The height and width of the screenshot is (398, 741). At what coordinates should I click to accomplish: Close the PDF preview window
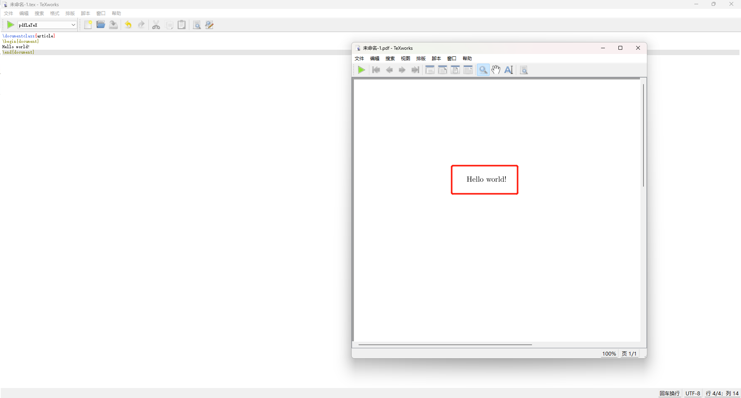pyautogui.click(x=638, y=48)
